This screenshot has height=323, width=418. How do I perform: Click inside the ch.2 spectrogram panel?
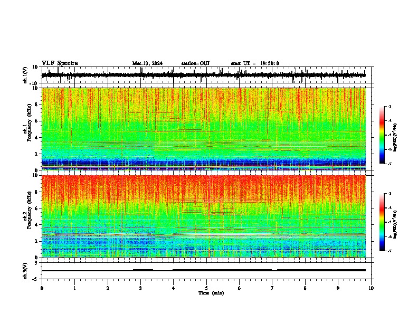coord(203,216)
